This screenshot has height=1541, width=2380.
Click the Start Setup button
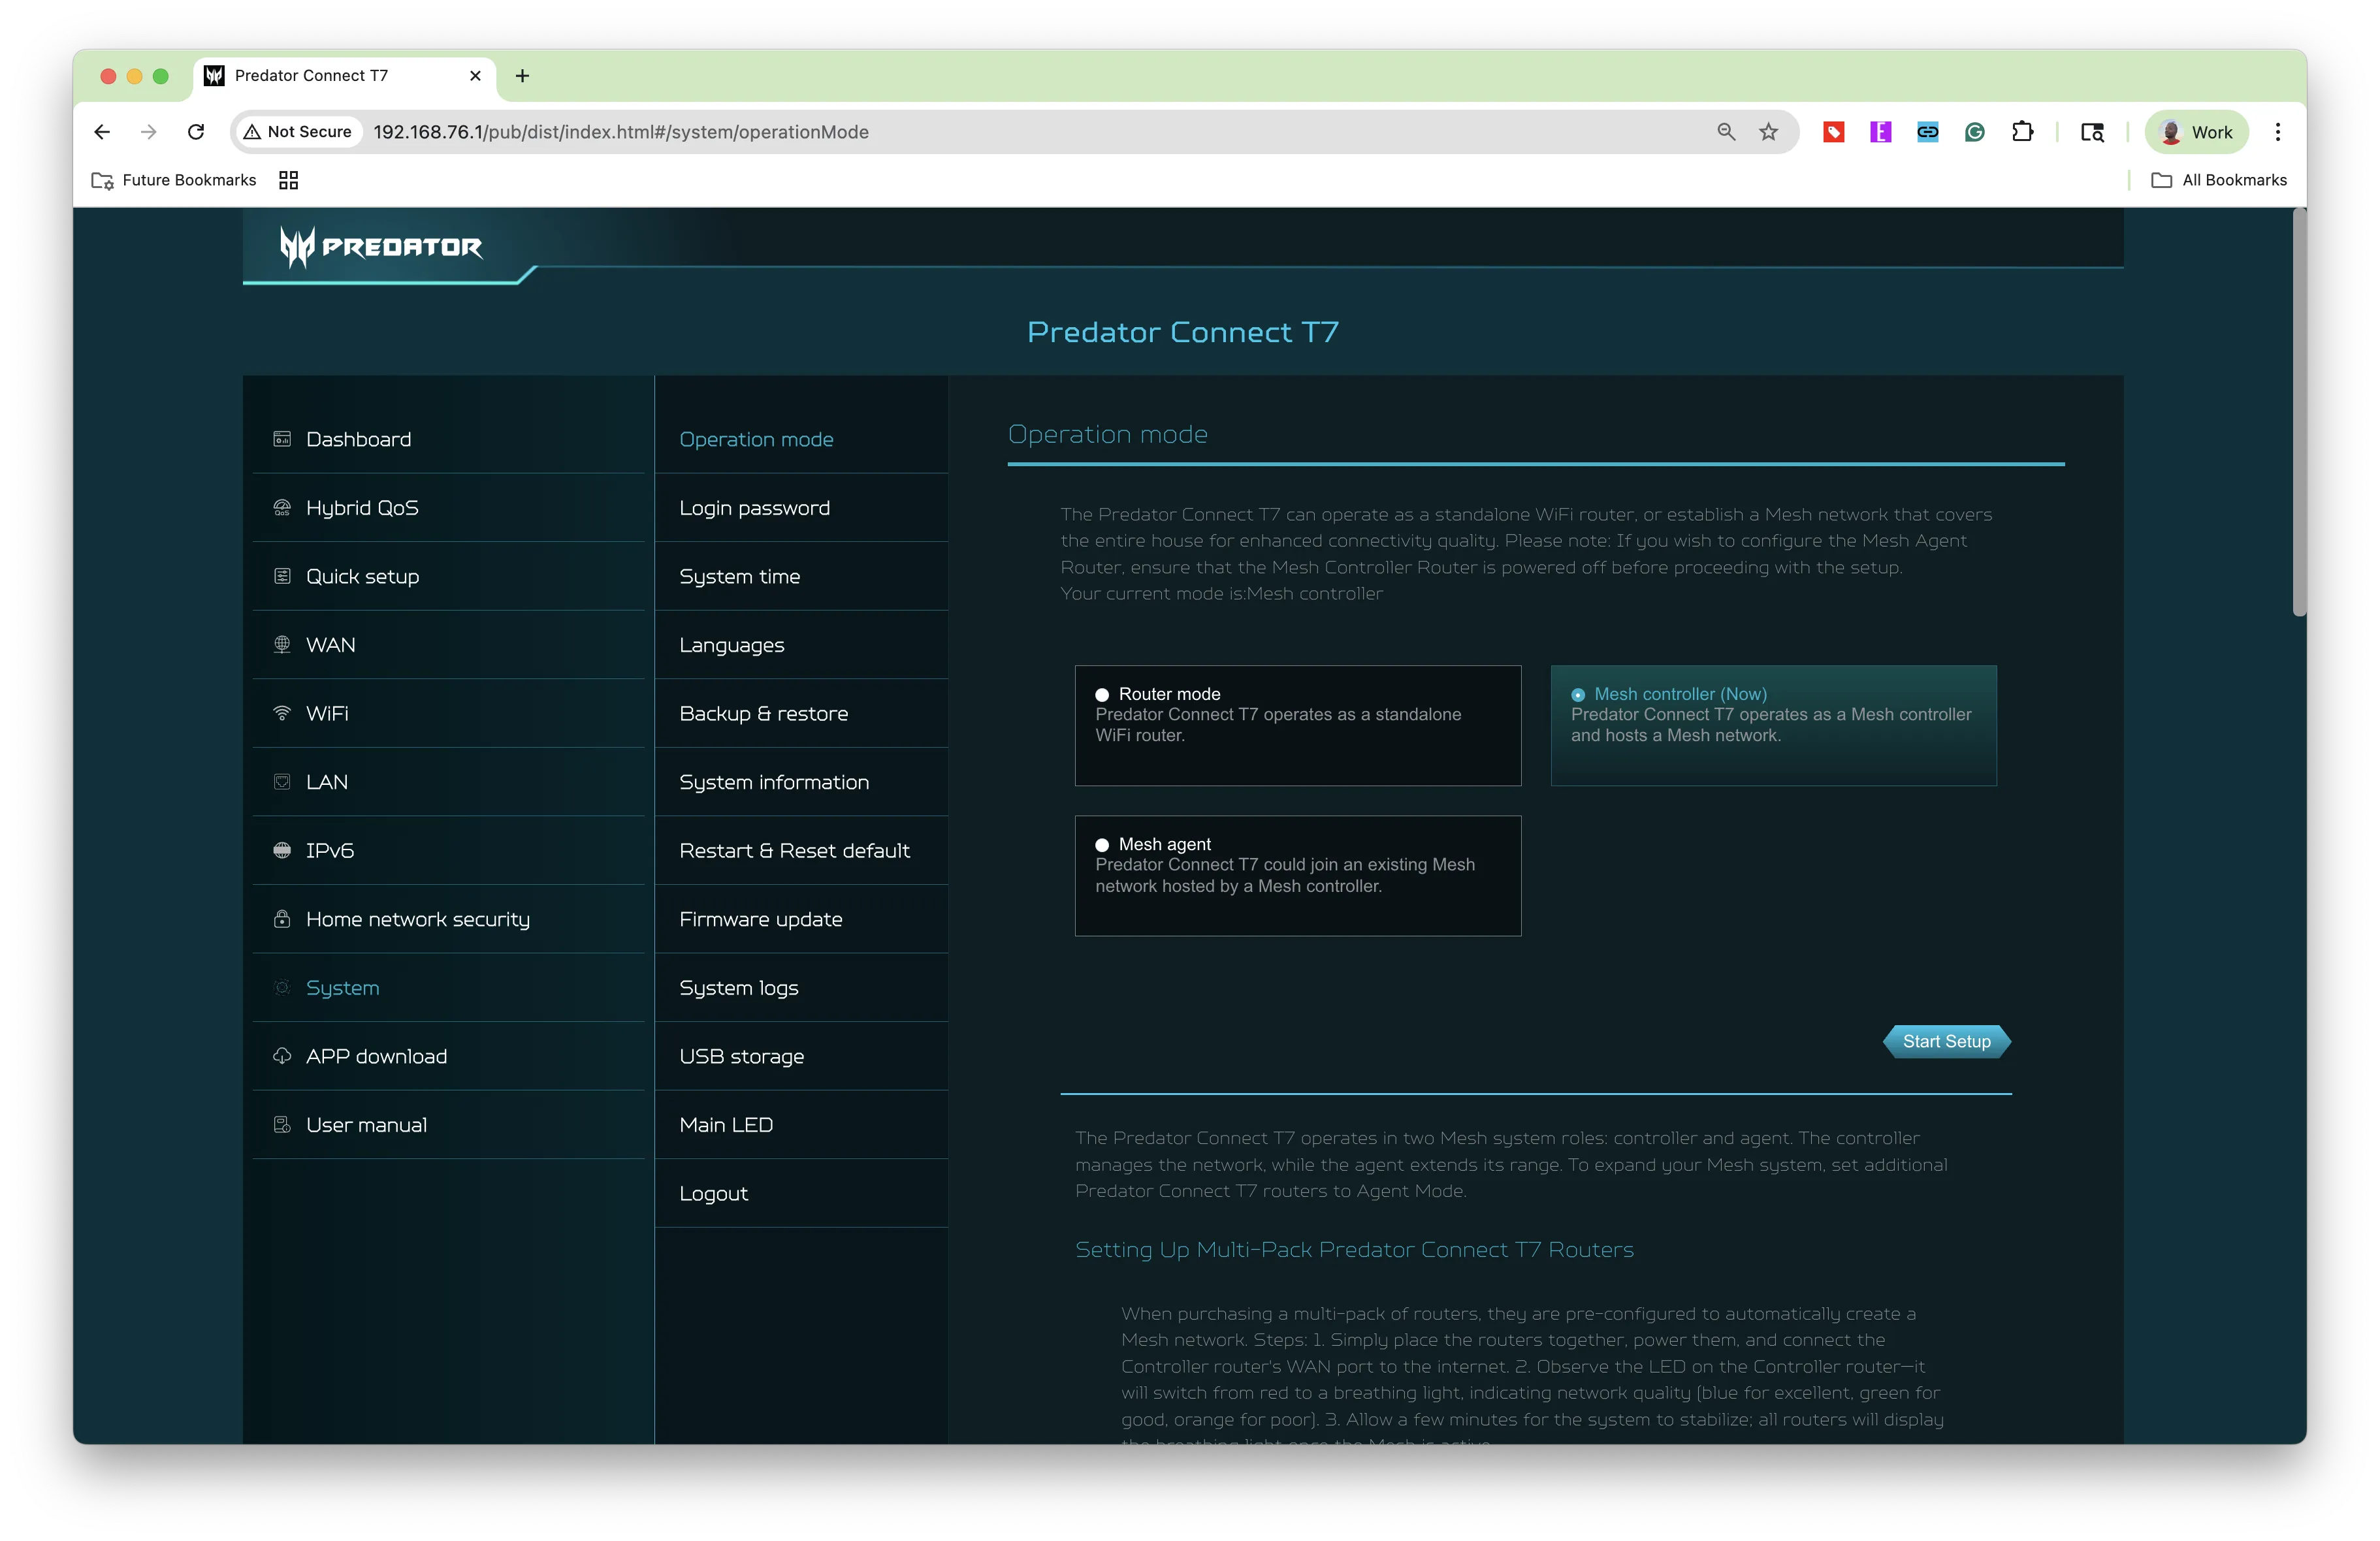coord(1946,1041)
